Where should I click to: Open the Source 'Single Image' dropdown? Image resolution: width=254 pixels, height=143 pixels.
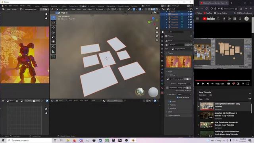tap(184, 84)
